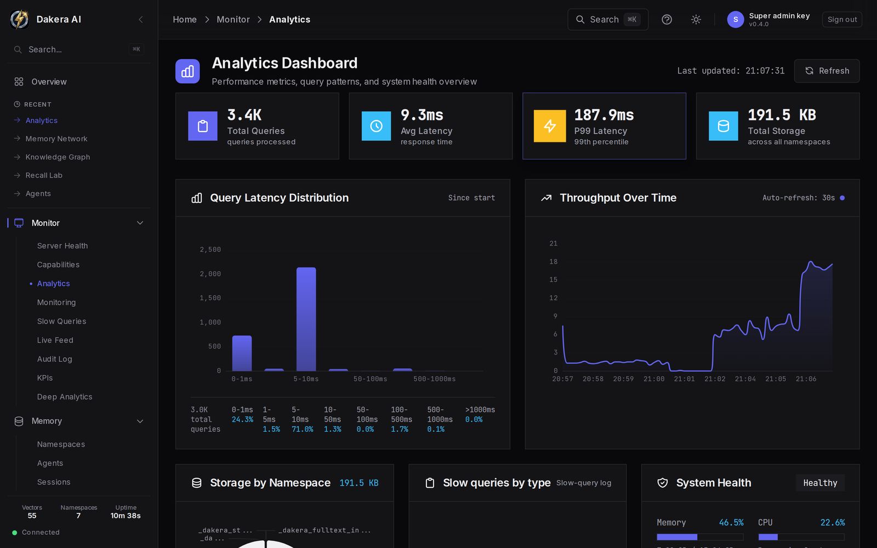Open Namespaces under Memory
877x548 pixels.
[x=61, y=444]
